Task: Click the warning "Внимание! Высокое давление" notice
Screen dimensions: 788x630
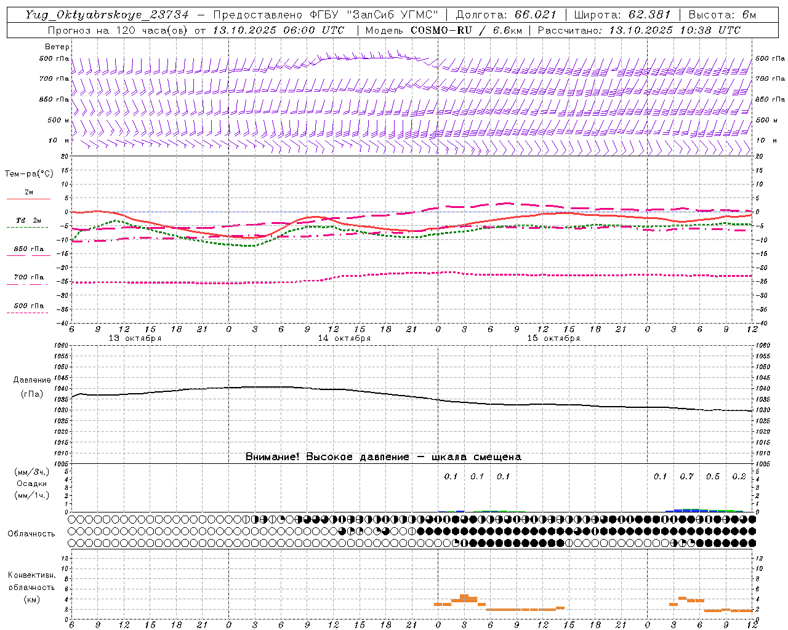Action: coord(328,457)
